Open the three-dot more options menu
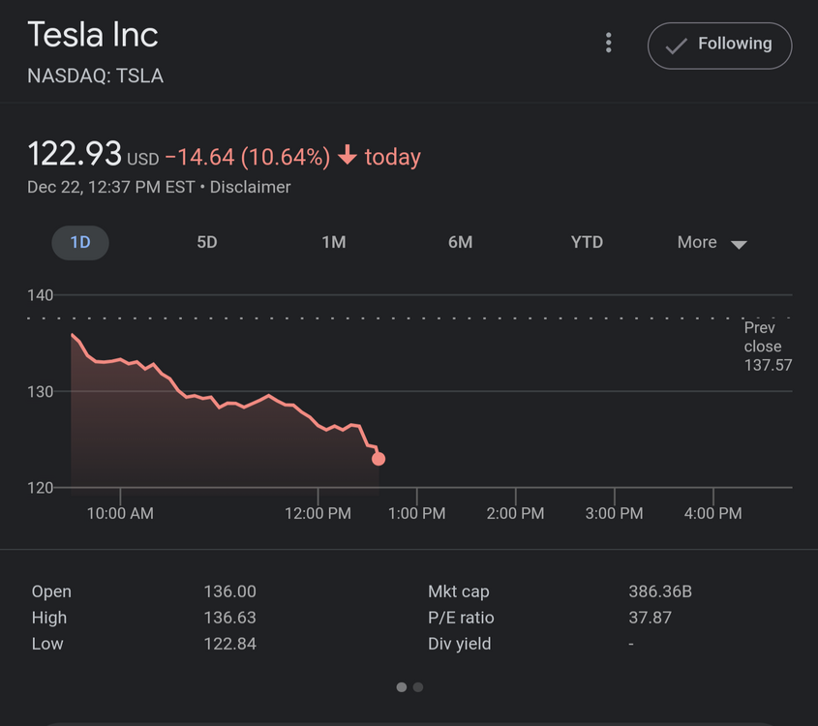818x726 pixels. [x=608, y=44]
